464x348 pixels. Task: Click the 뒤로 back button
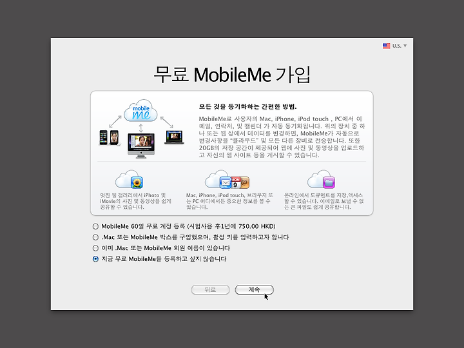click(x=210, y=290)
